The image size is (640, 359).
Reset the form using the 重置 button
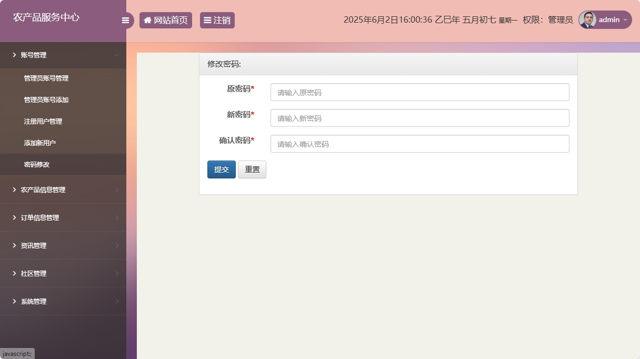[x=252, y=169]
